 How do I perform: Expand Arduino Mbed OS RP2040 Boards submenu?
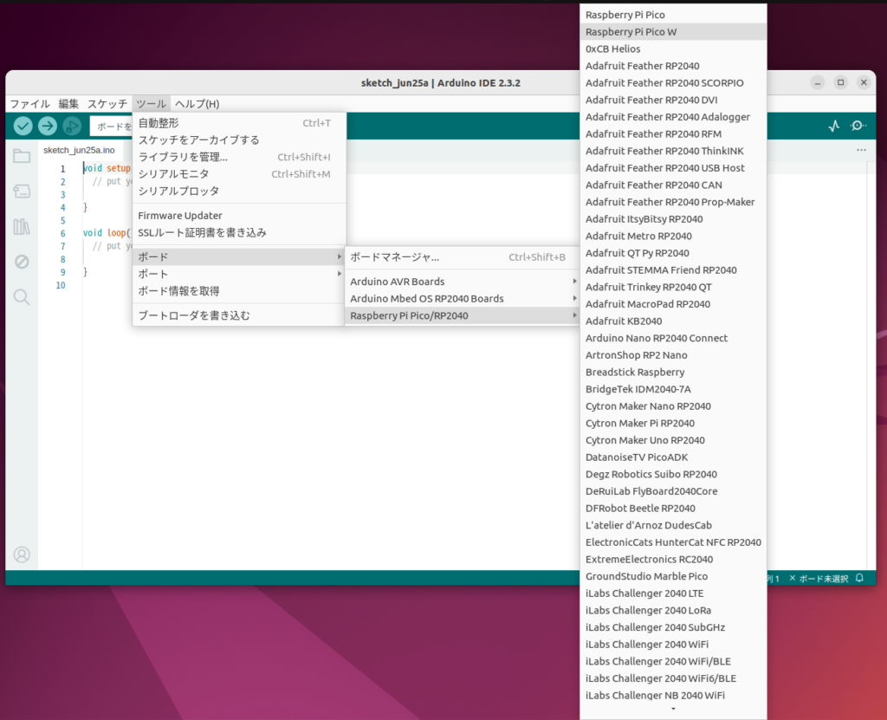tap(463, 298)
